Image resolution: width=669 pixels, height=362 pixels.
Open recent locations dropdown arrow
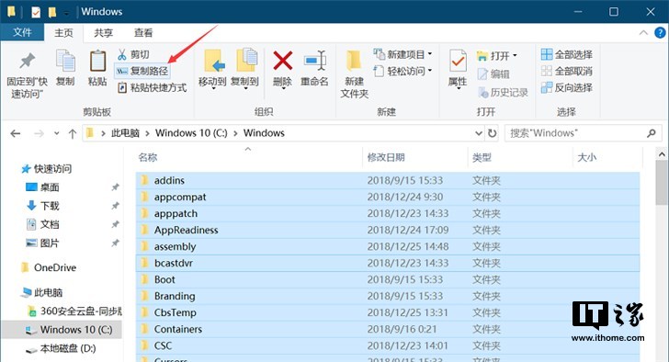click(57, 134)
